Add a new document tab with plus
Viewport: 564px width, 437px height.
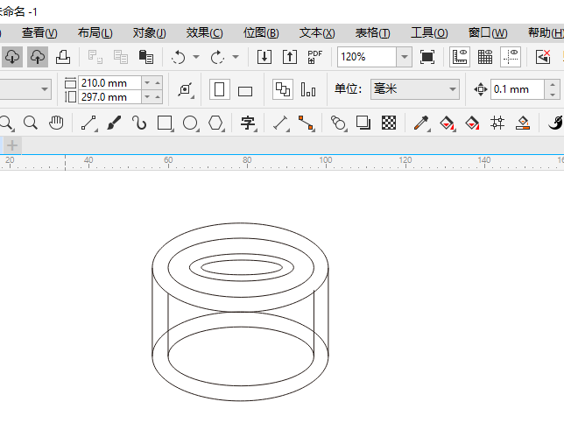point(12,144)
